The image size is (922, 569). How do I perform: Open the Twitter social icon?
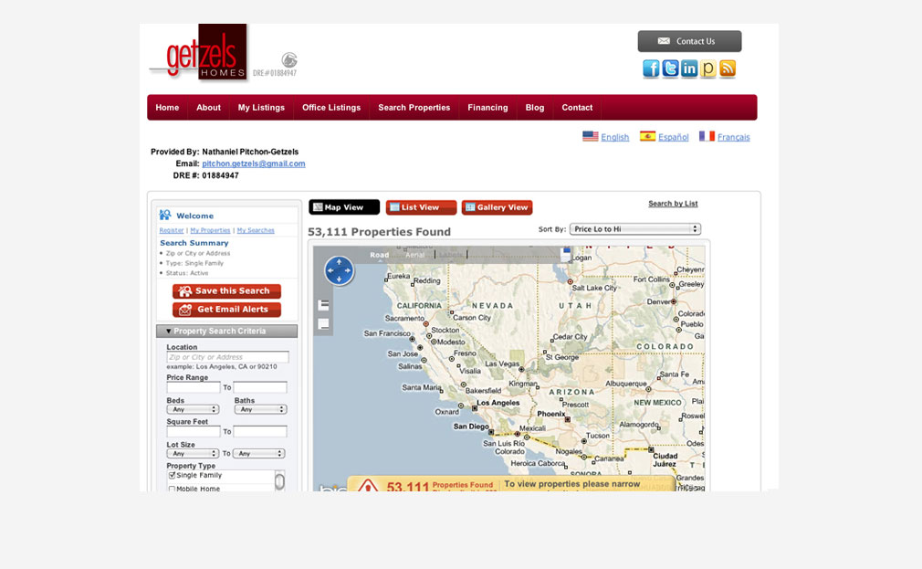670,69
